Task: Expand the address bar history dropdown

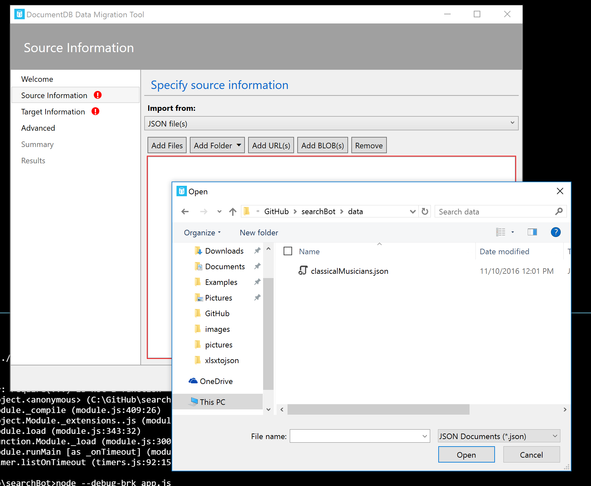Action: [x=413, y=212]
